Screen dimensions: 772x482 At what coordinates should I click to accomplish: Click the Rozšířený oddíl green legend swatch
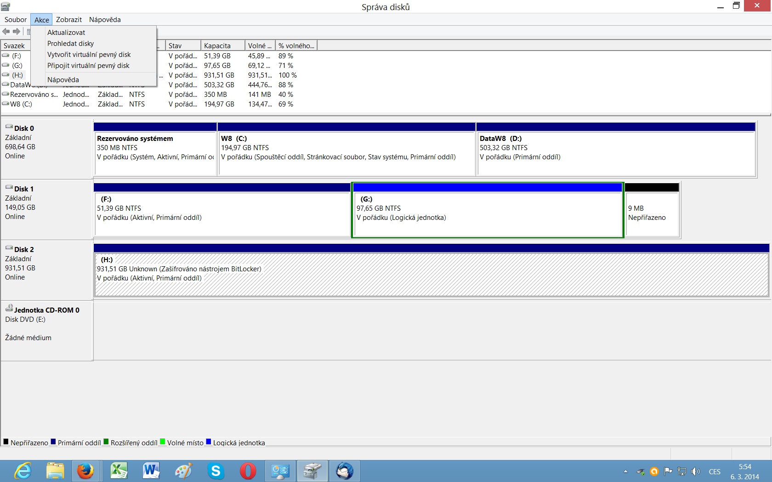pyautogui.click(x=106, y=442)
